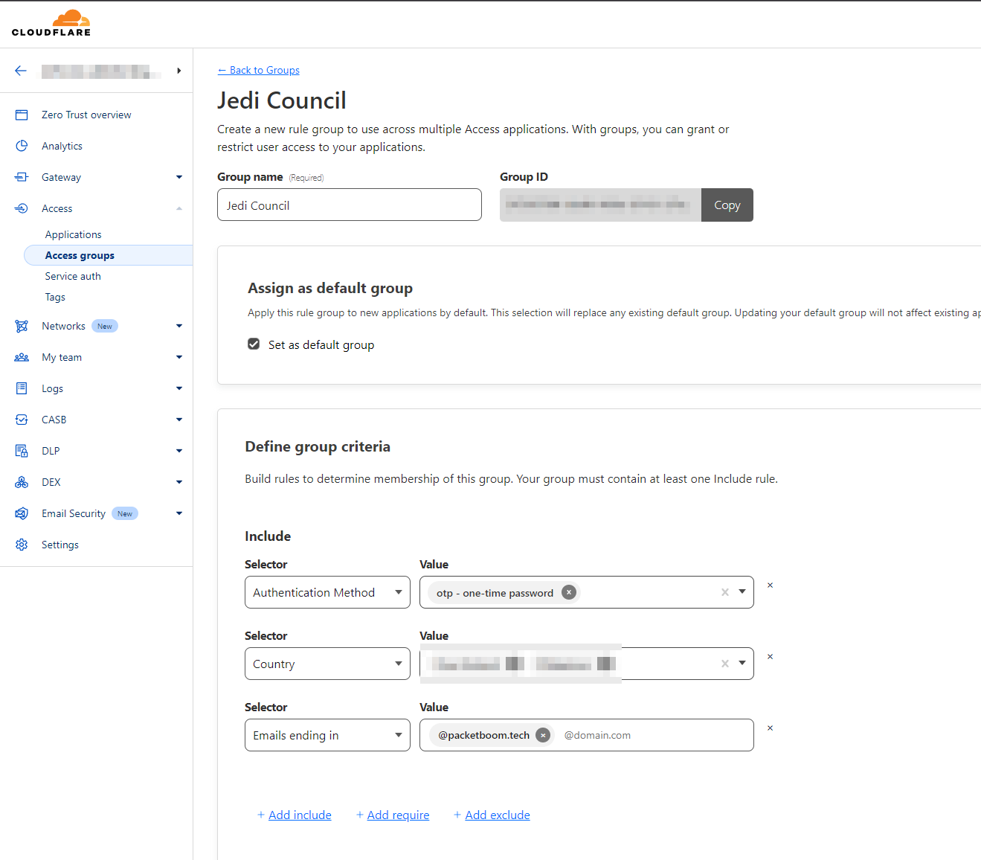Open Applications under Access
Viewport: 981px width, 860px height.
(x=73, y=235)
